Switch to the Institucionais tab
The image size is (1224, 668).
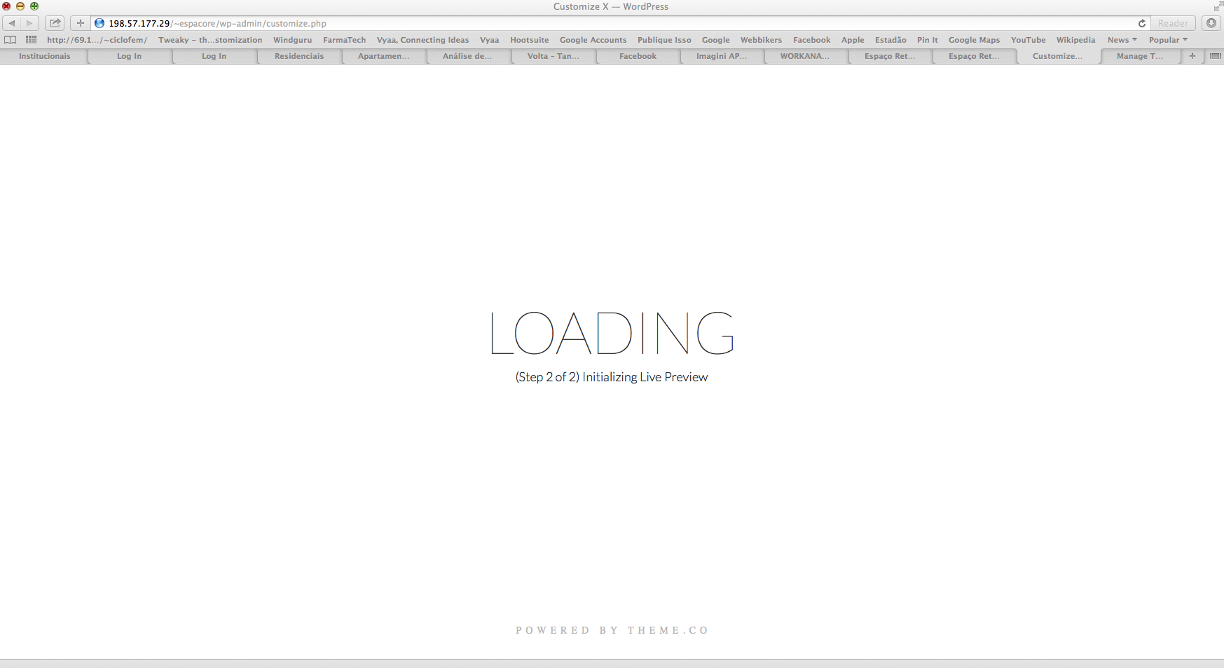[x=44, y=56]
